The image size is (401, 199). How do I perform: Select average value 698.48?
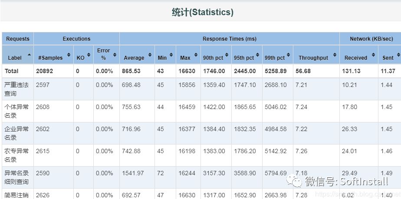[131, 85]
